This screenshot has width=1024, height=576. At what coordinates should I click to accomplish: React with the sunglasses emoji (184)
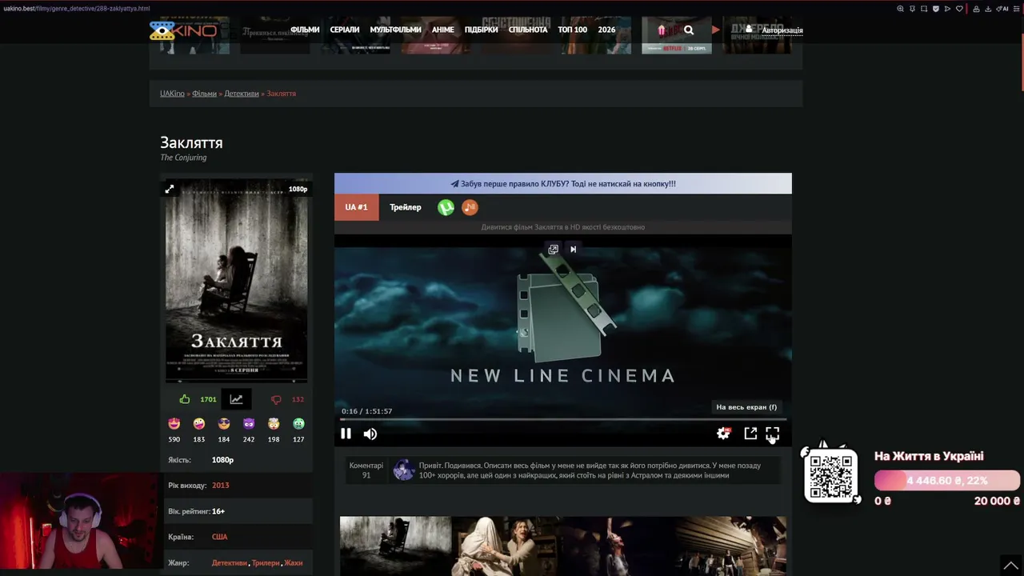pos(224,424)
